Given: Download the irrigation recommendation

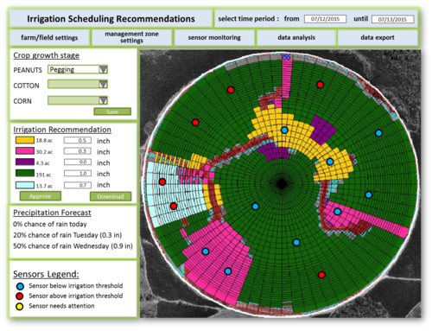Looking at the screenshot, I should click(x=111, y=196).
